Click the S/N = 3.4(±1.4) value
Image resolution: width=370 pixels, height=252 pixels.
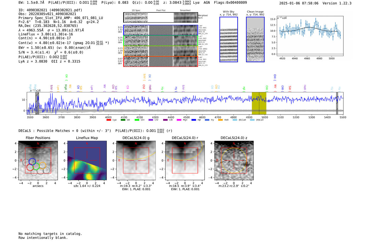[x=34, y=52]
